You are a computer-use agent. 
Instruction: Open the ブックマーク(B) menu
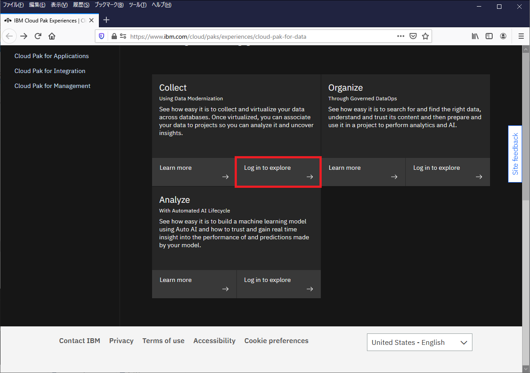tap(109, 5)
